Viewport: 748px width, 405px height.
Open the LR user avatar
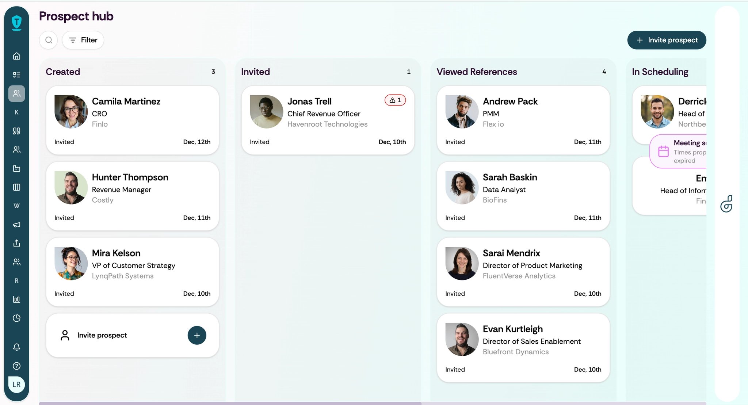click(16, 385)
